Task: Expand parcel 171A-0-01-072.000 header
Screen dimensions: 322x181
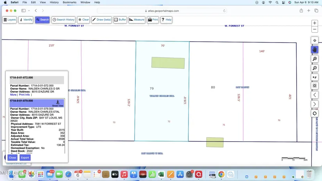Action: (x=37, y=80)
